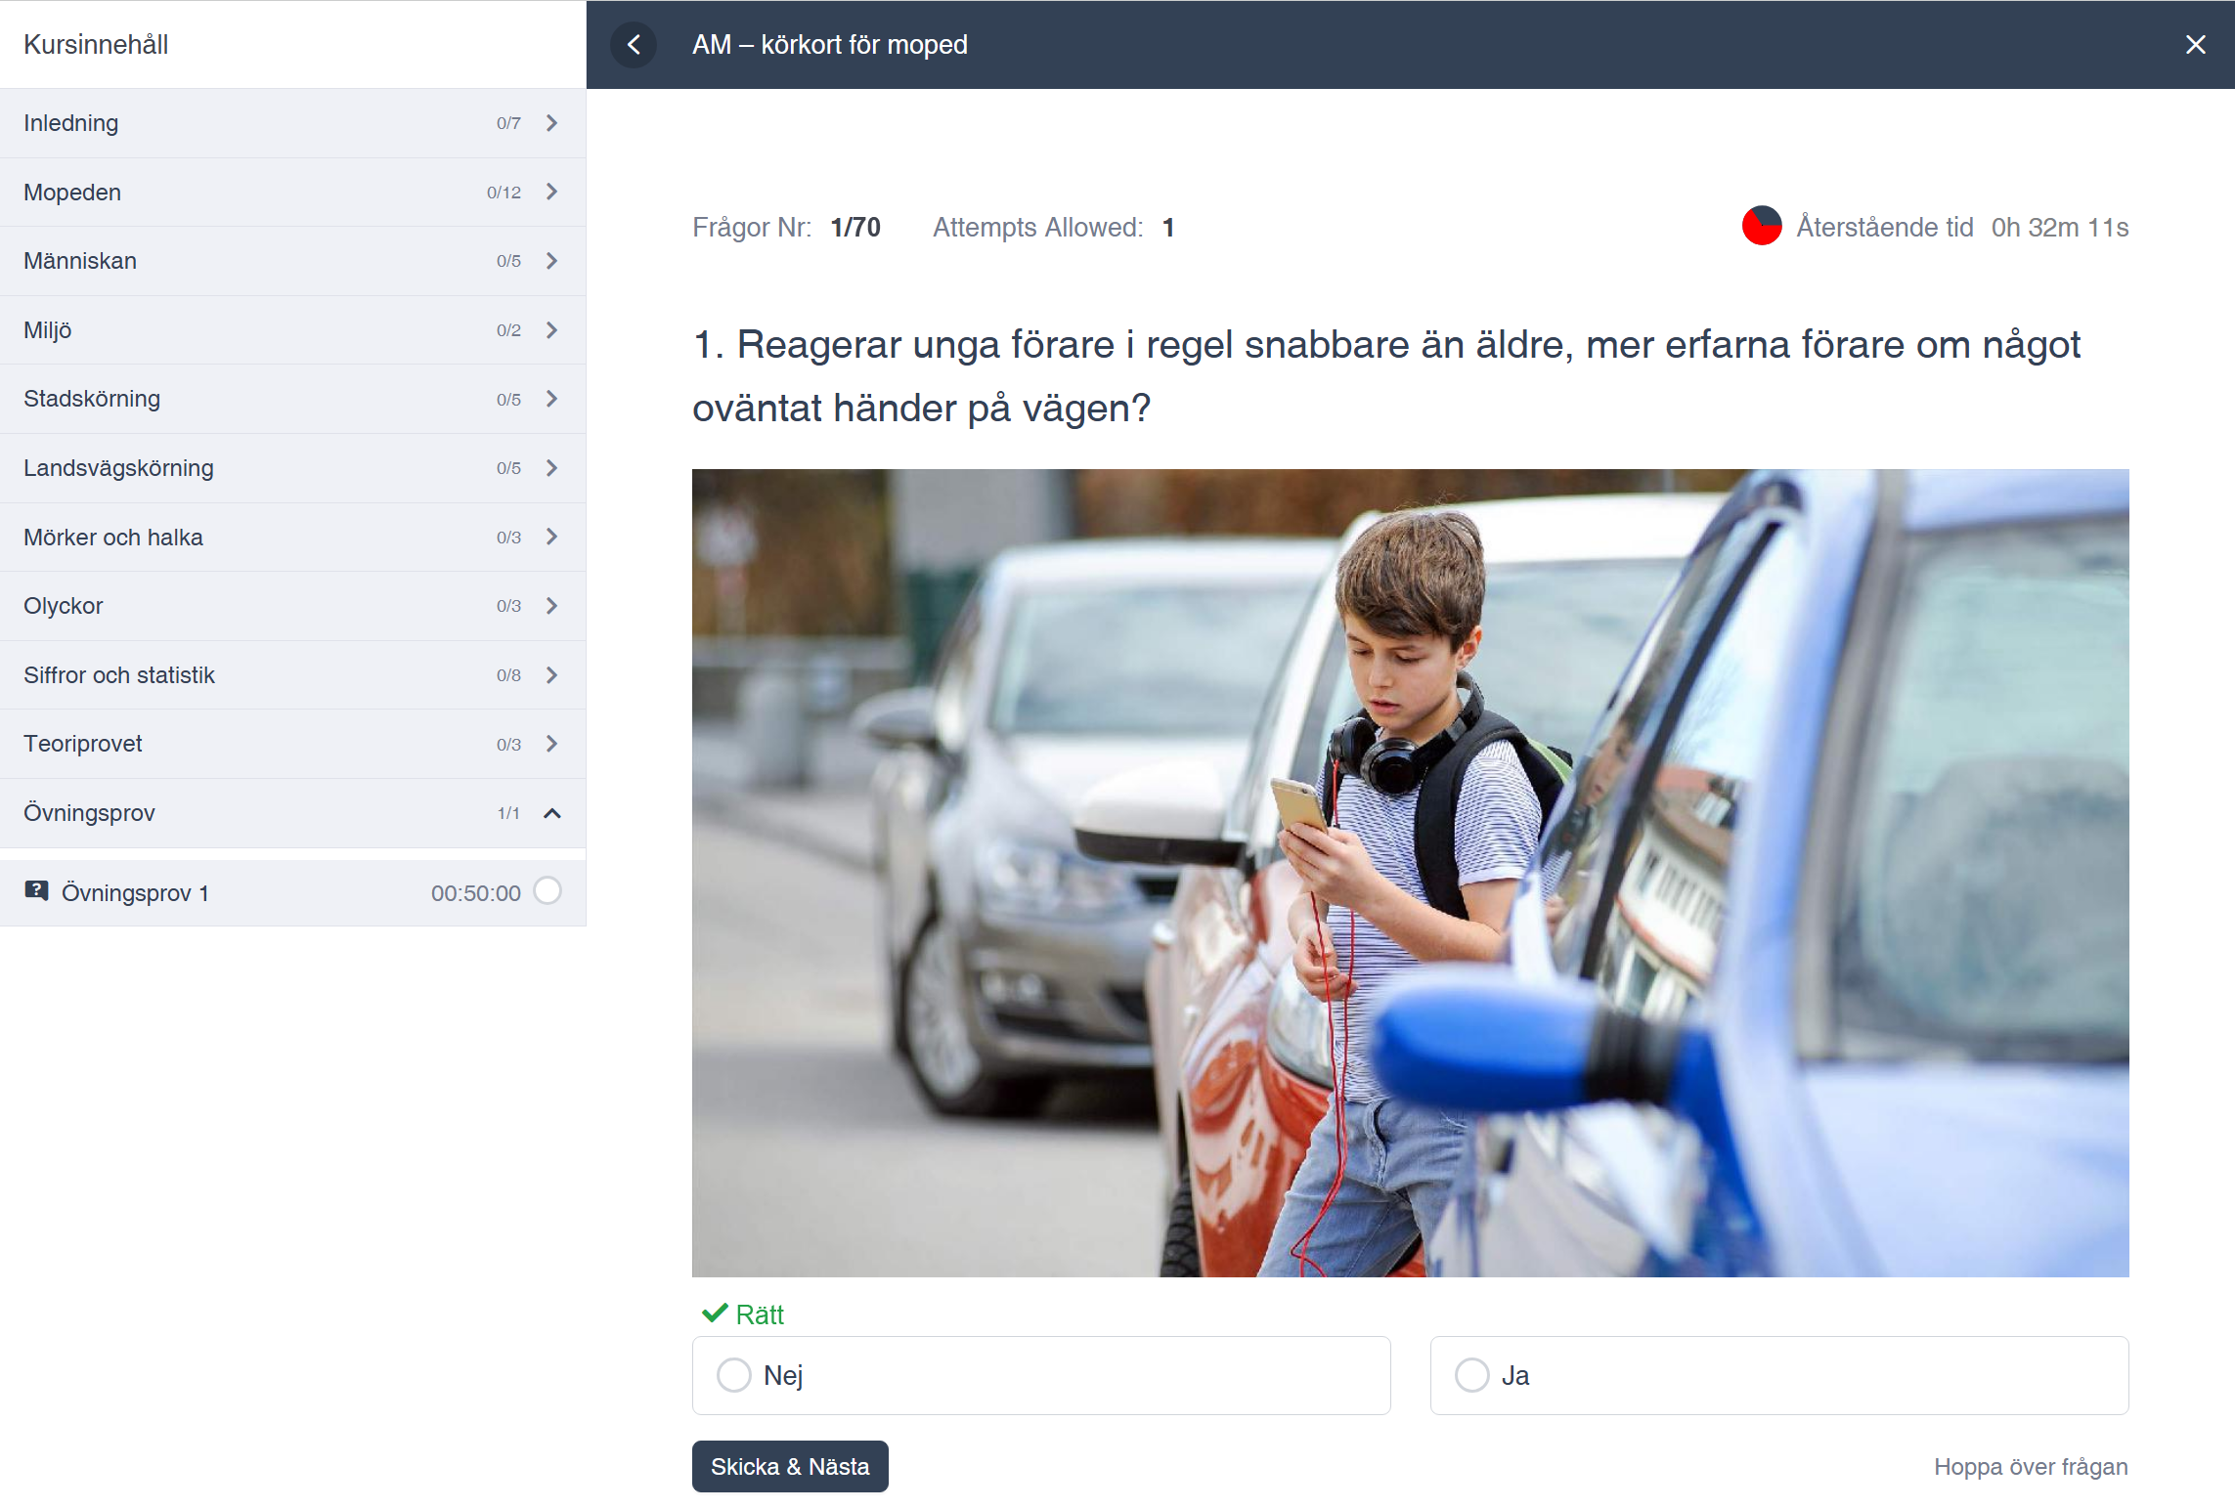Viewport: 2235px width, 1508px height.
Task: Click the 1/1 count for Övningsprov
Action: (x=508, y=813)
